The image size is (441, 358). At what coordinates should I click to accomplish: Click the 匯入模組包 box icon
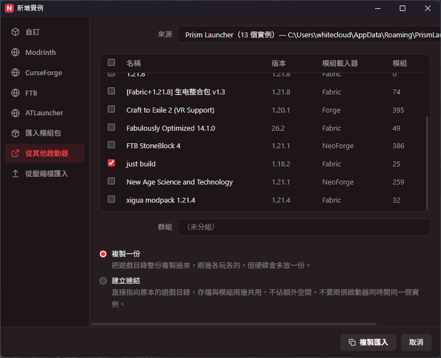15,133
